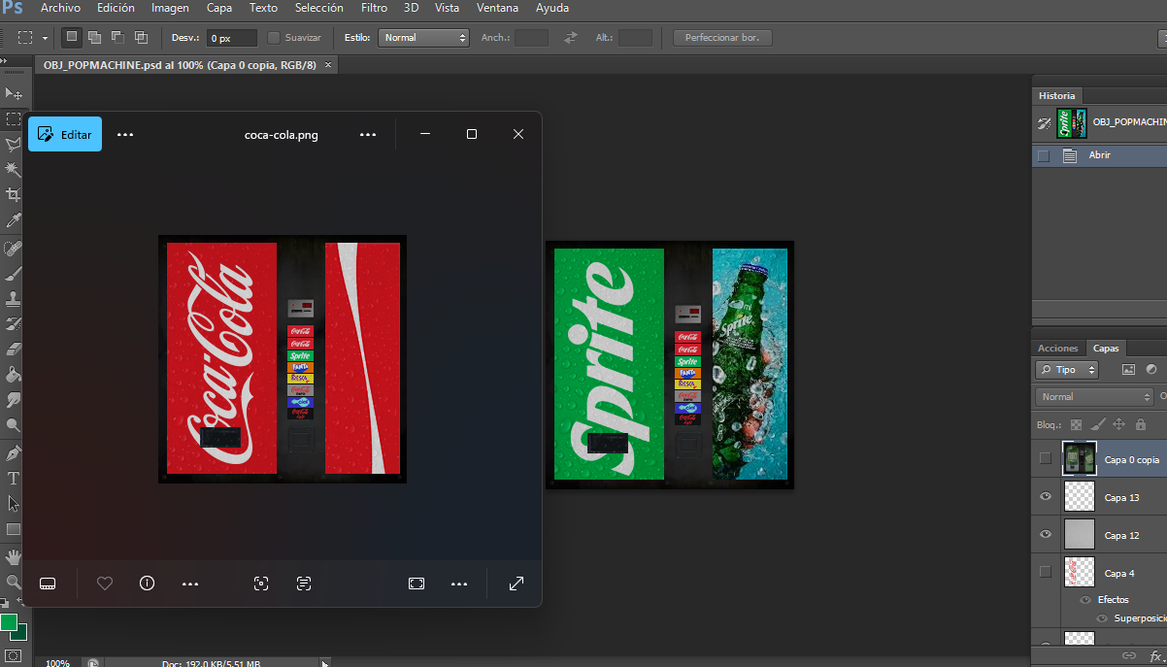Swap width and height arrows icon
Viewport: 1167px width, 667px height.
point(571,37)
